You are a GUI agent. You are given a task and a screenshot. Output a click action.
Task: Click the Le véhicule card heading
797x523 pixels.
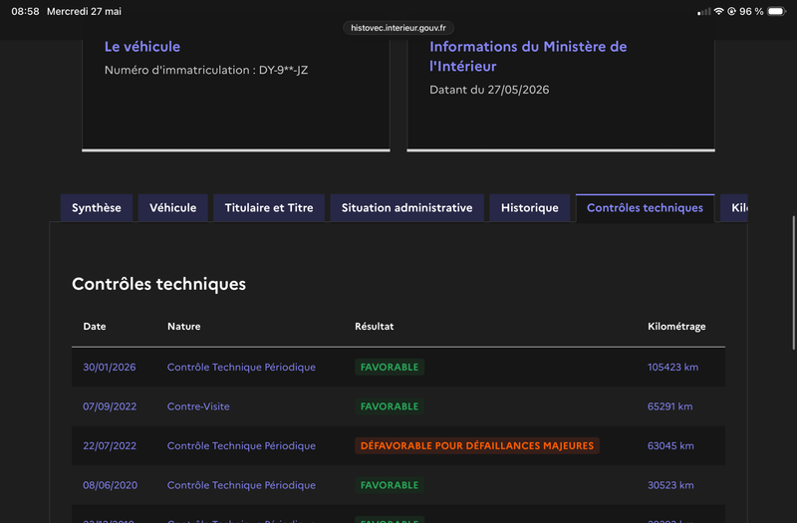pos(142,47)
